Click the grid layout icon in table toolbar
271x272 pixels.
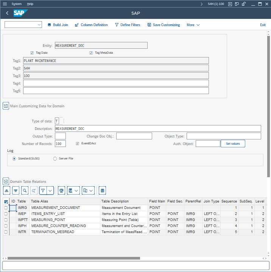pyautogui.click(x=103, y=190)
